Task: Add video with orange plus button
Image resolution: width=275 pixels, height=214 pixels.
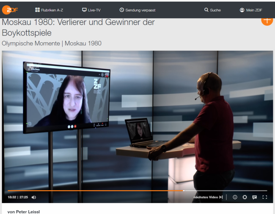Action: click(x=267, y=22)
